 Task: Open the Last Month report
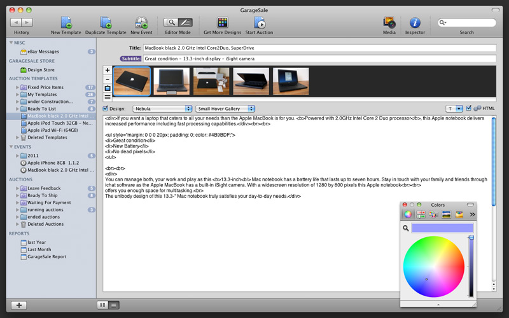click(x=39, y=249)
